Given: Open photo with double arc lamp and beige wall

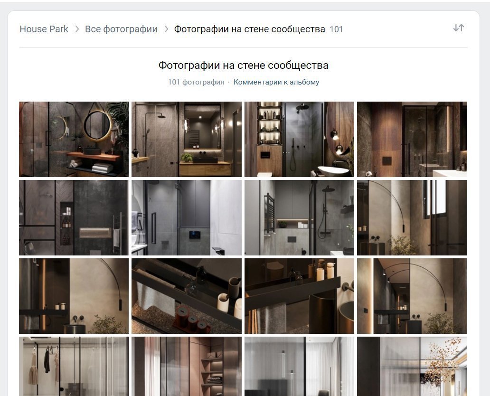Looking at the screenshot, I should 412,296.
